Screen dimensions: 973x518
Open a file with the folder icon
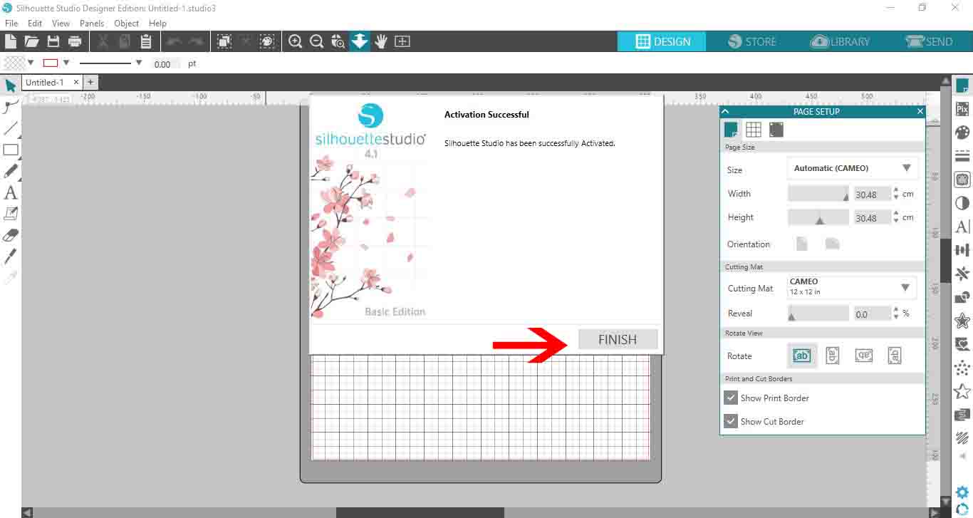[31, 41]
